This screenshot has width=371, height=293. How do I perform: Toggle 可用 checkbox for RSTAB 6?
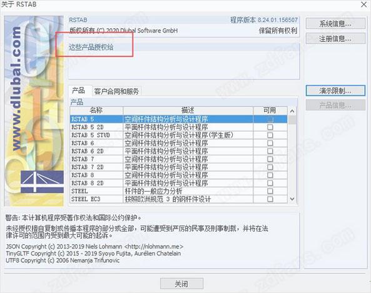pyautogui.click(x=270, y=143)
